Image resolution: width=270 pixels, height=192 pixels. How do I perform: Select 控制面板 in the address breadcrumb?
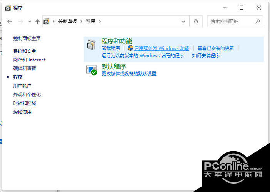coord(67,21)
